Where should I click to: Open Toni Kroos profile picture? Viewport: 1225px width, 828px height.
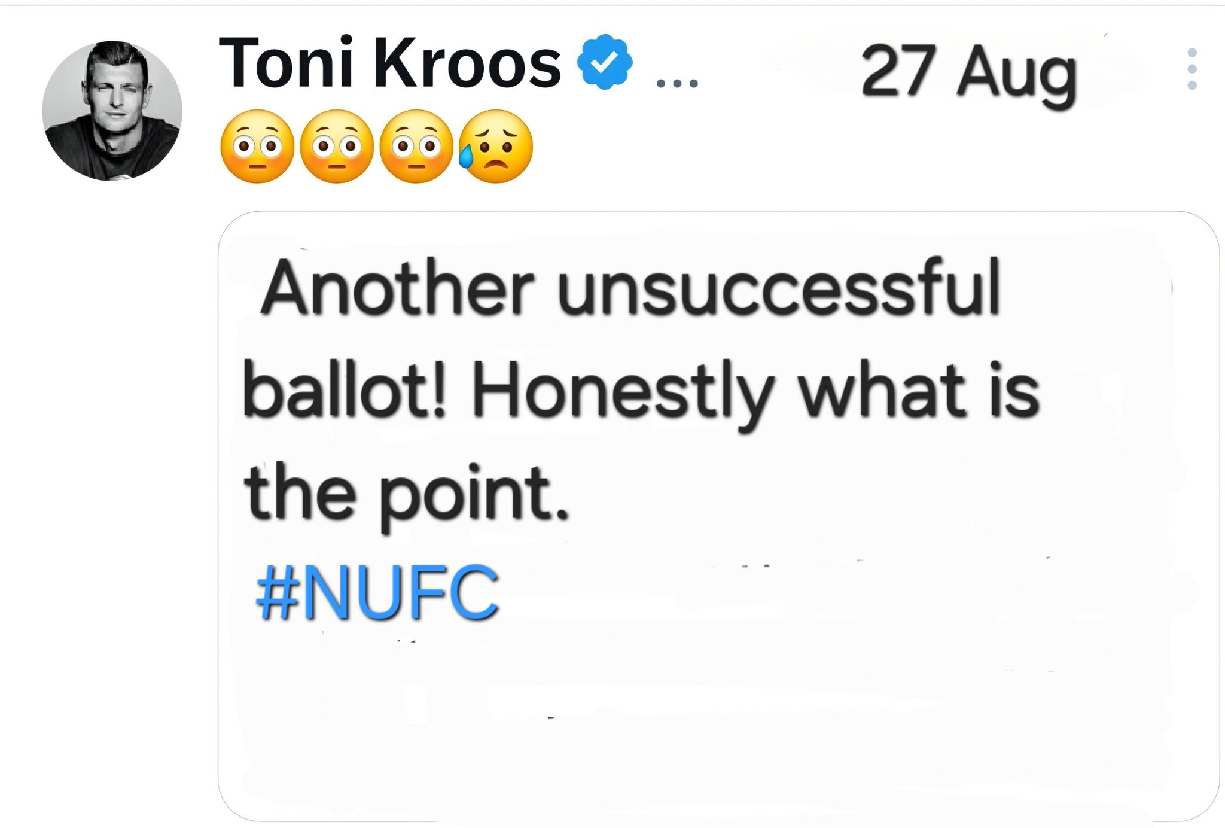pyautogui.click(x=112, y=111)
